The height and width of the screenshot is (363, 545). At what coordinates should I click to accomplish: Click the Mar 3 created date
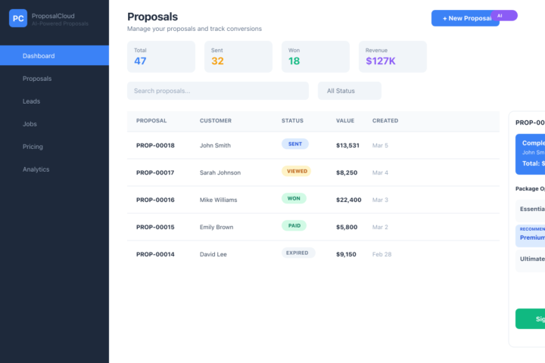point(380,200)
